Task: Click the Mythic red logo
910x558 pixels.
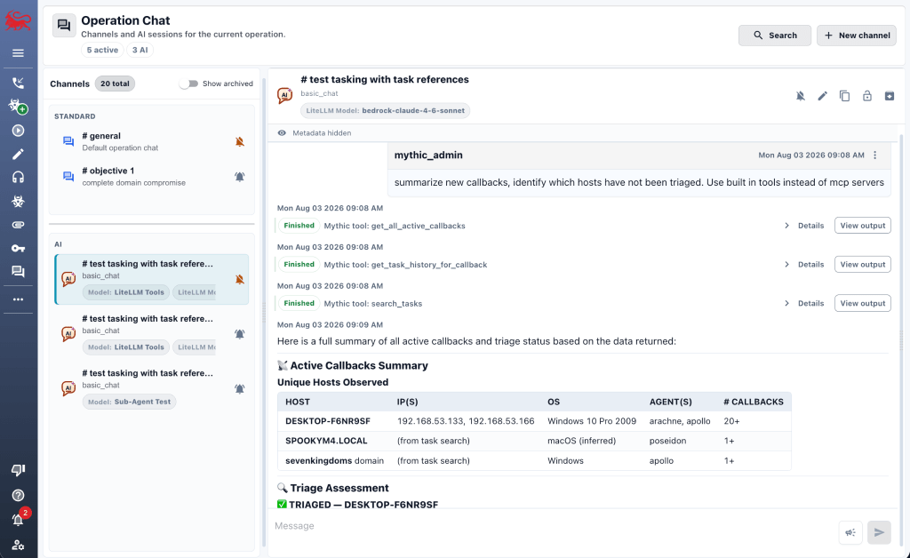Action: [x=18, y=21]
